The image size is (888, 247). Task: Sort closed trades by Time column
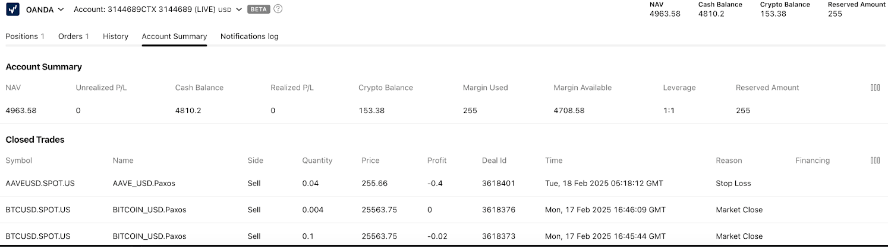point(553,161)
